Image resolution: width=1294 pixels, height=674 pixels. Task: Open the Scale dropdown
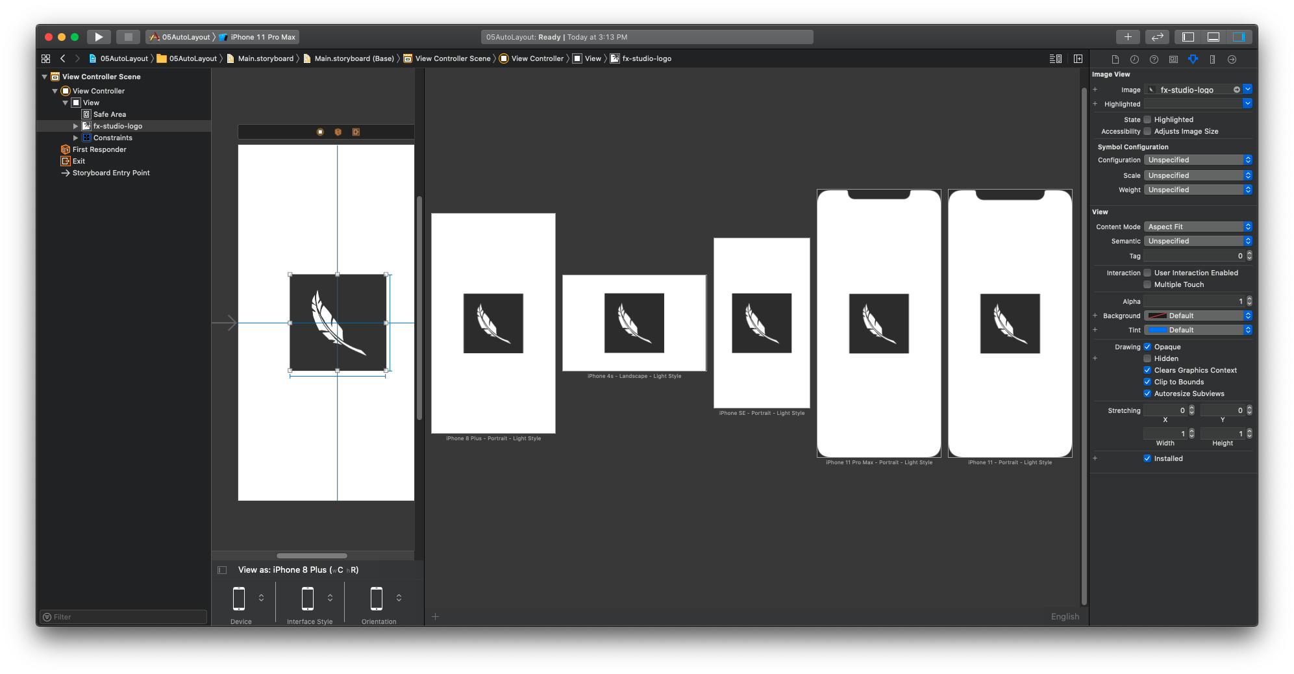point(1198,175)
